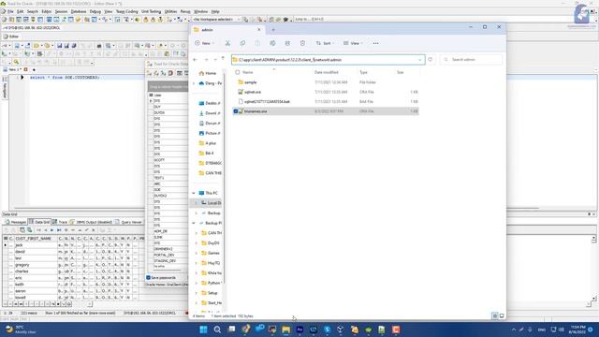Click the weather widget on the taskbar

tap(21, 330)
